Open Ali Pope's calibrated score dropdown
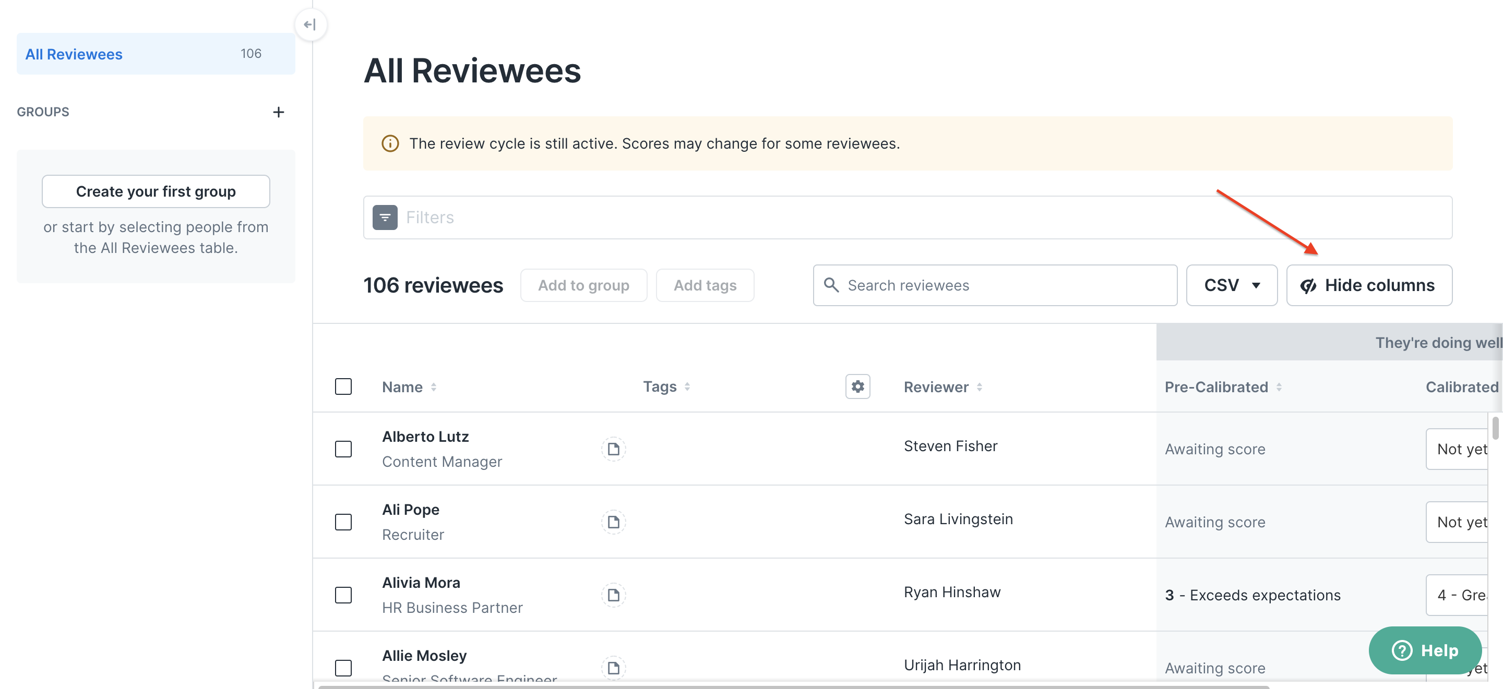The height and width of the screenshot is (689, 1503). click(x=1457, y=522)
